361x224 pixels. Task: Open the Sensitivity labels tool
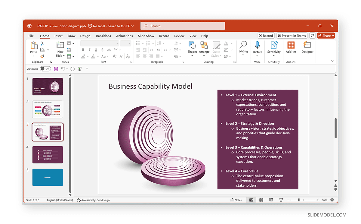click(273, 49)
